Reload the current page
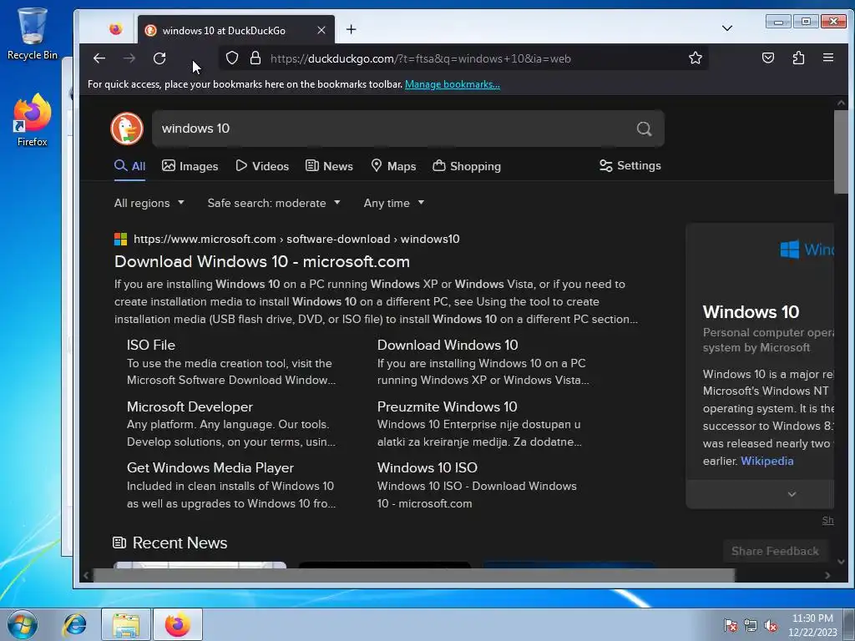Screen dimensions: 855x641 (x=159, y=58)
